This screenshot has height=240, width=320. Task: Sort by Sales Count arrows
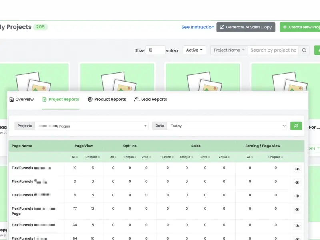click(x=173, y=157)
